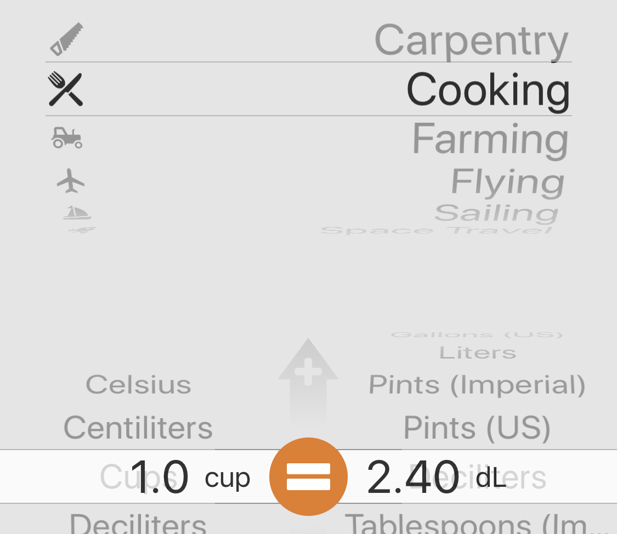Tap the Space Travel rocket icon
This screenshot has height=534, width=617.
(82, 230)
